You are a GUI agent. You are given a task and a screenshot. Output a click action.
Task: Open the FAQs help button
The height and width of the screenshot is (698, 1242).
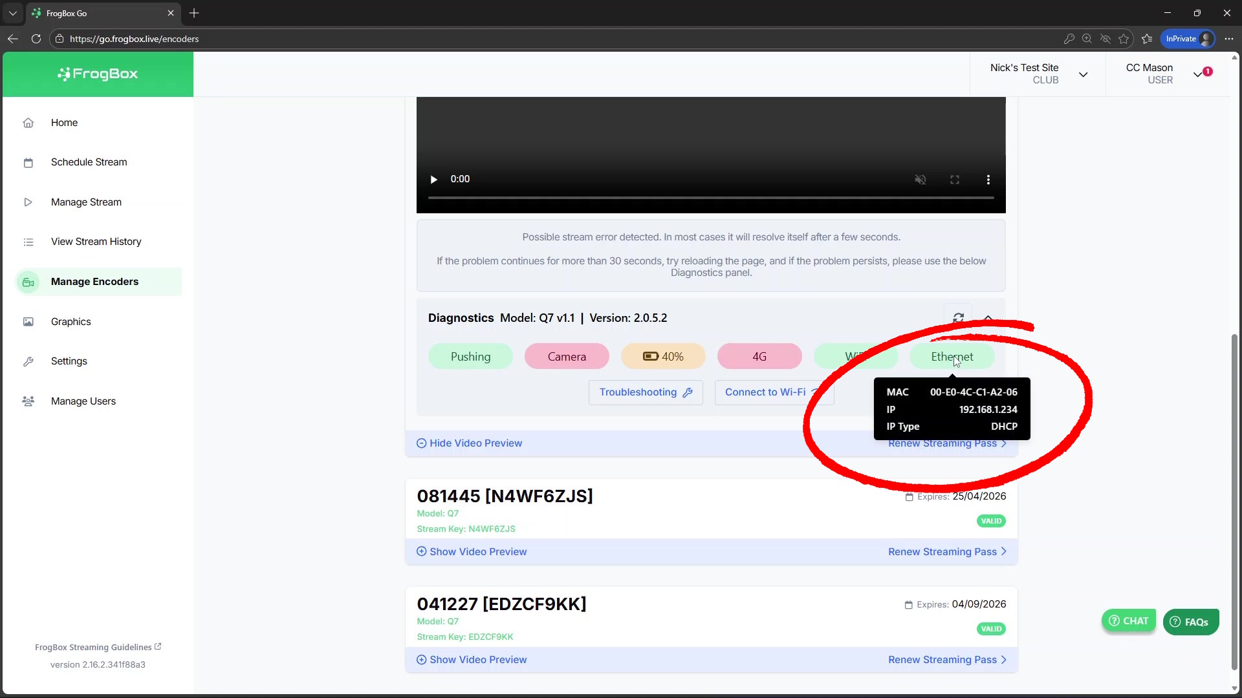click(x=1190, y=622)
